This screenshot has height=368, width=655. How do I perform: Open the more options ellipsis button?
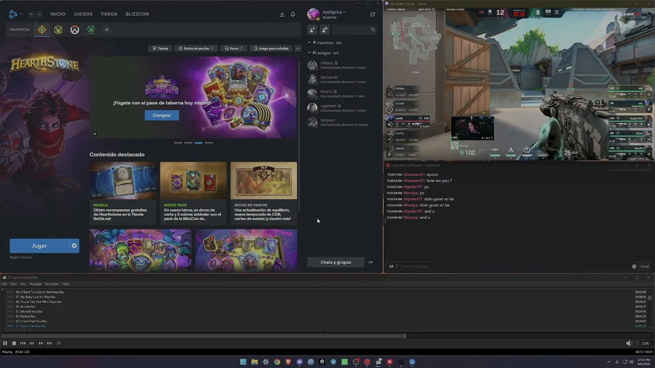pyautogui.click(x=298, y=49)
